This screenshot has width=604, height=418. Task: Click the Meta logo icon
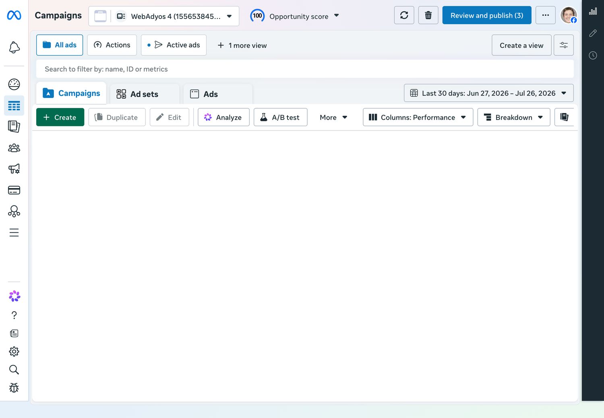[14, 15]
